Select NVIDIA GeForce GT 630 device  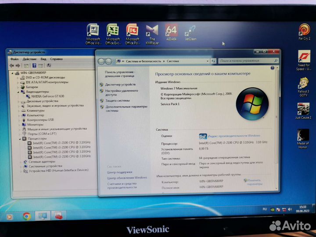[47, 96]
